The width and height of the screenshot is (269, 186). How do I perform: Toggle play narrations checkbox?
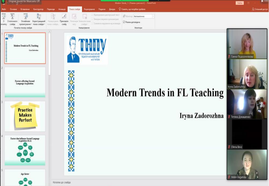(x=93, y=15)
